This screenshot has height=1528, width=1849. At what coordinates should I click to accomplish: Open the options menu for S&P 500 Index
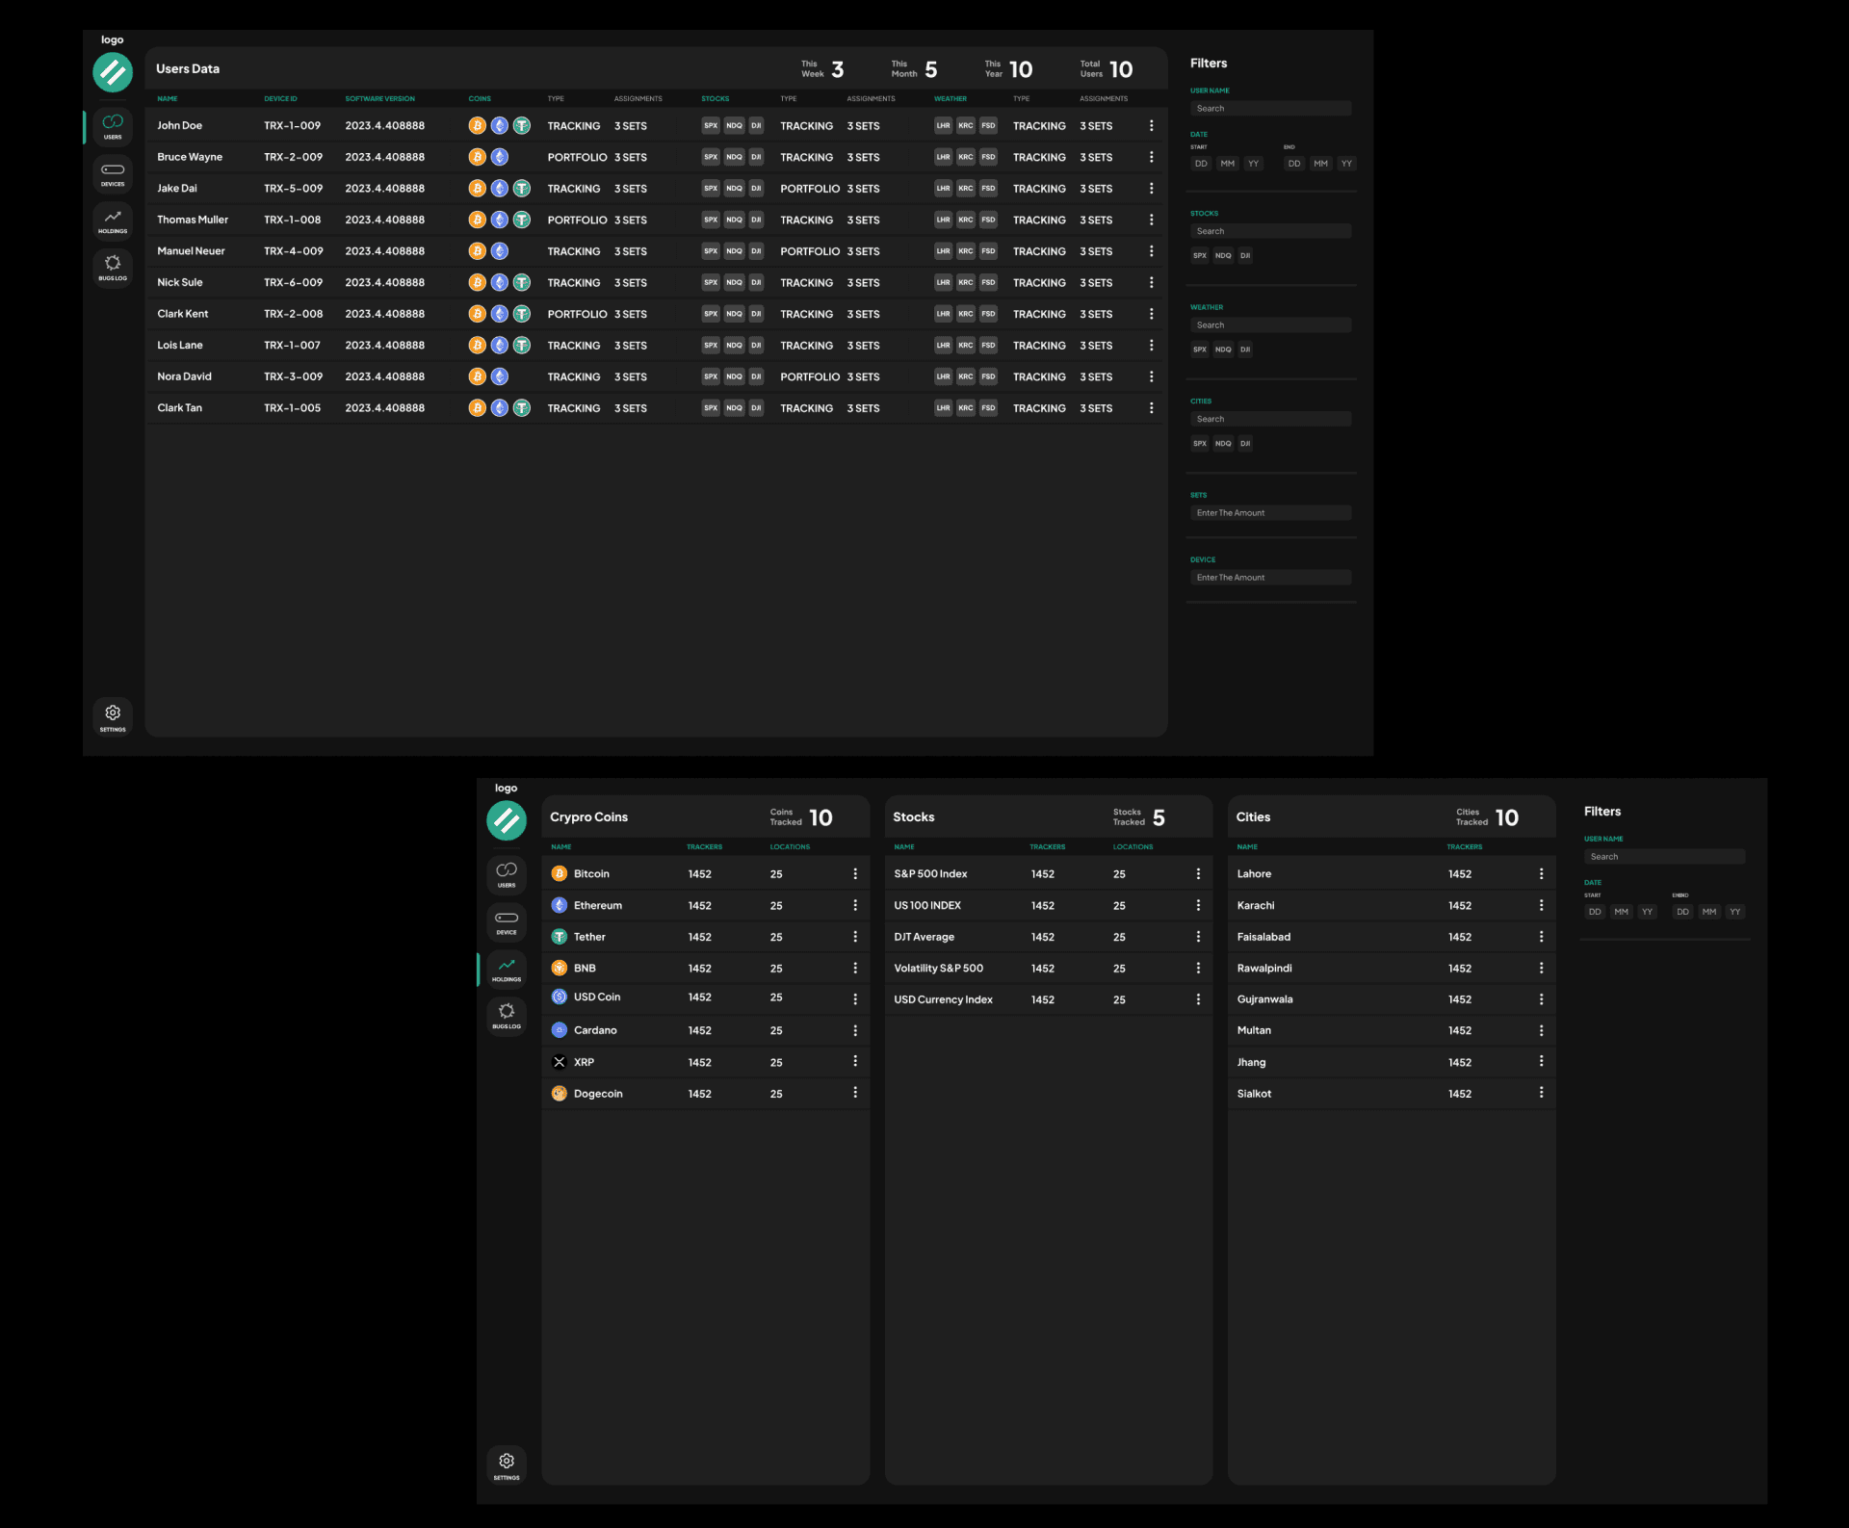1198,874
